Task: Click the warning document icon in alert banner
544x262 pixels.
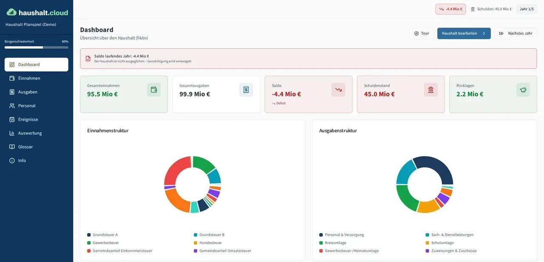Action: coord(88,59)
